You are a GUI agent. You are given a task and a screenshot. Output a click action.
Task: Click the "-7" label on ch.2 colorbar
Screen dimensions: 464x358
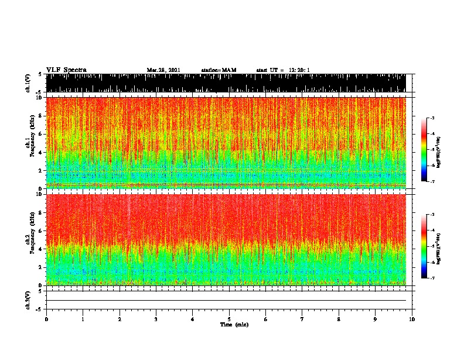coord(432,278)
